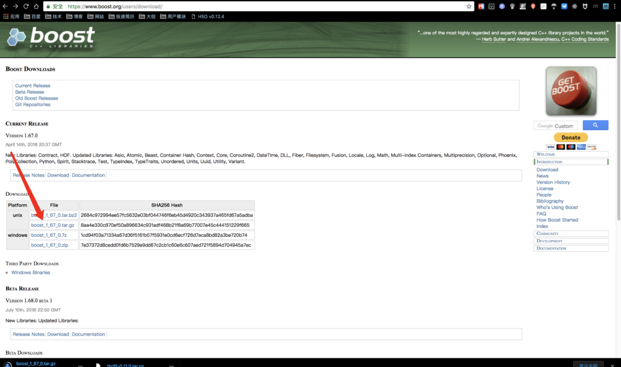Open Old Boost Releases link
This screenshot has height=367, width=621.
click(x=37, y=98)
